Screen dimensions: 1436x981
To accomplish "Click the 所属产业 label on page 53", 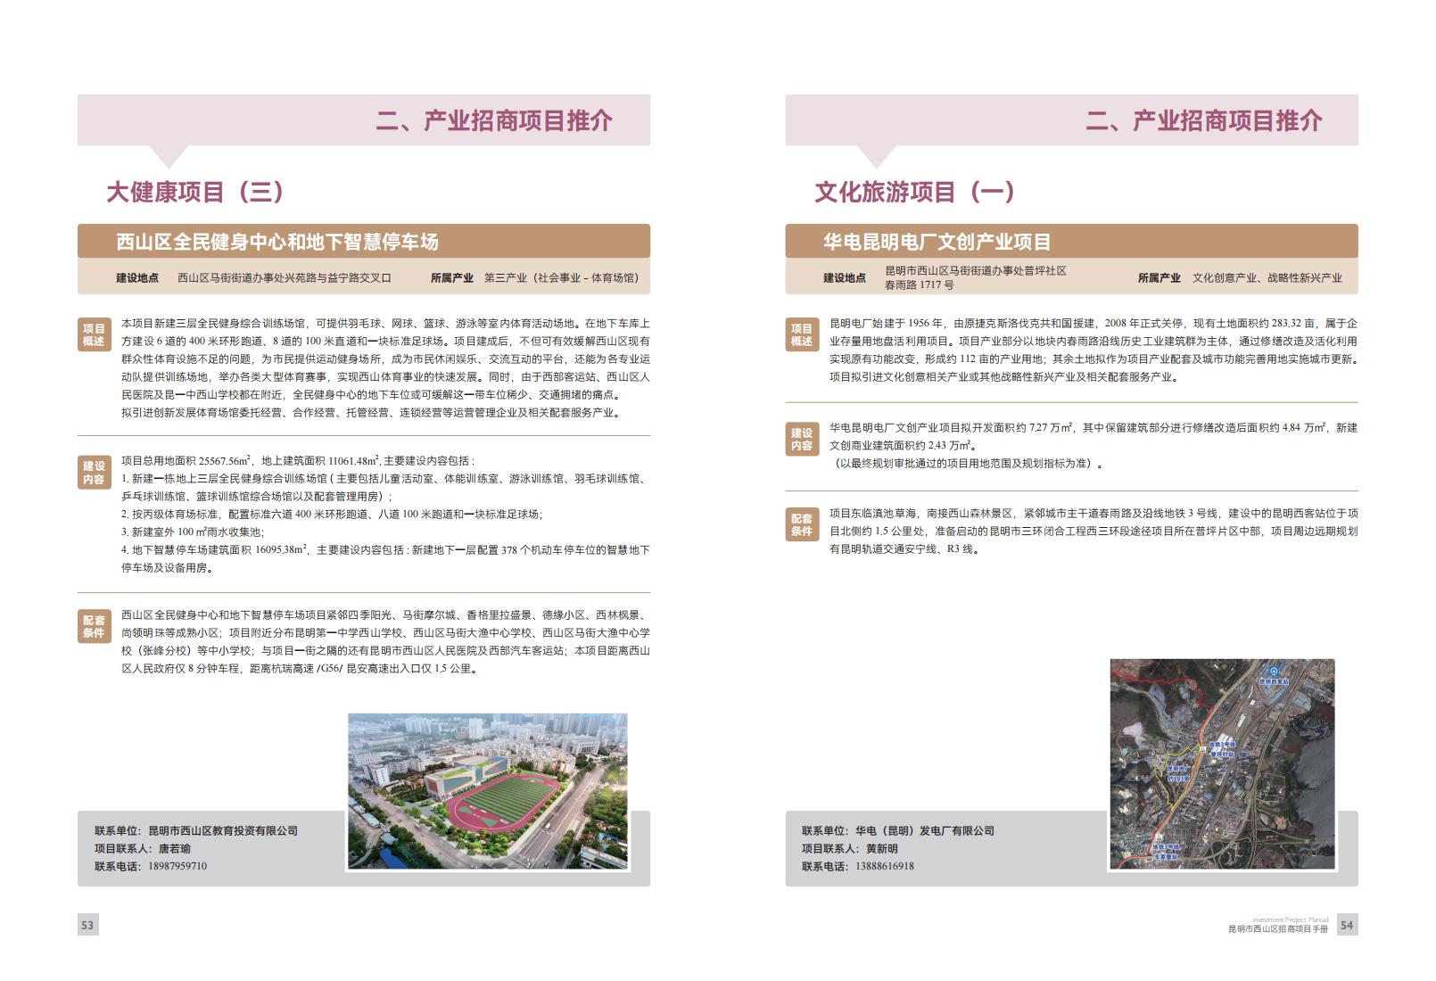I will pos(452,277).
